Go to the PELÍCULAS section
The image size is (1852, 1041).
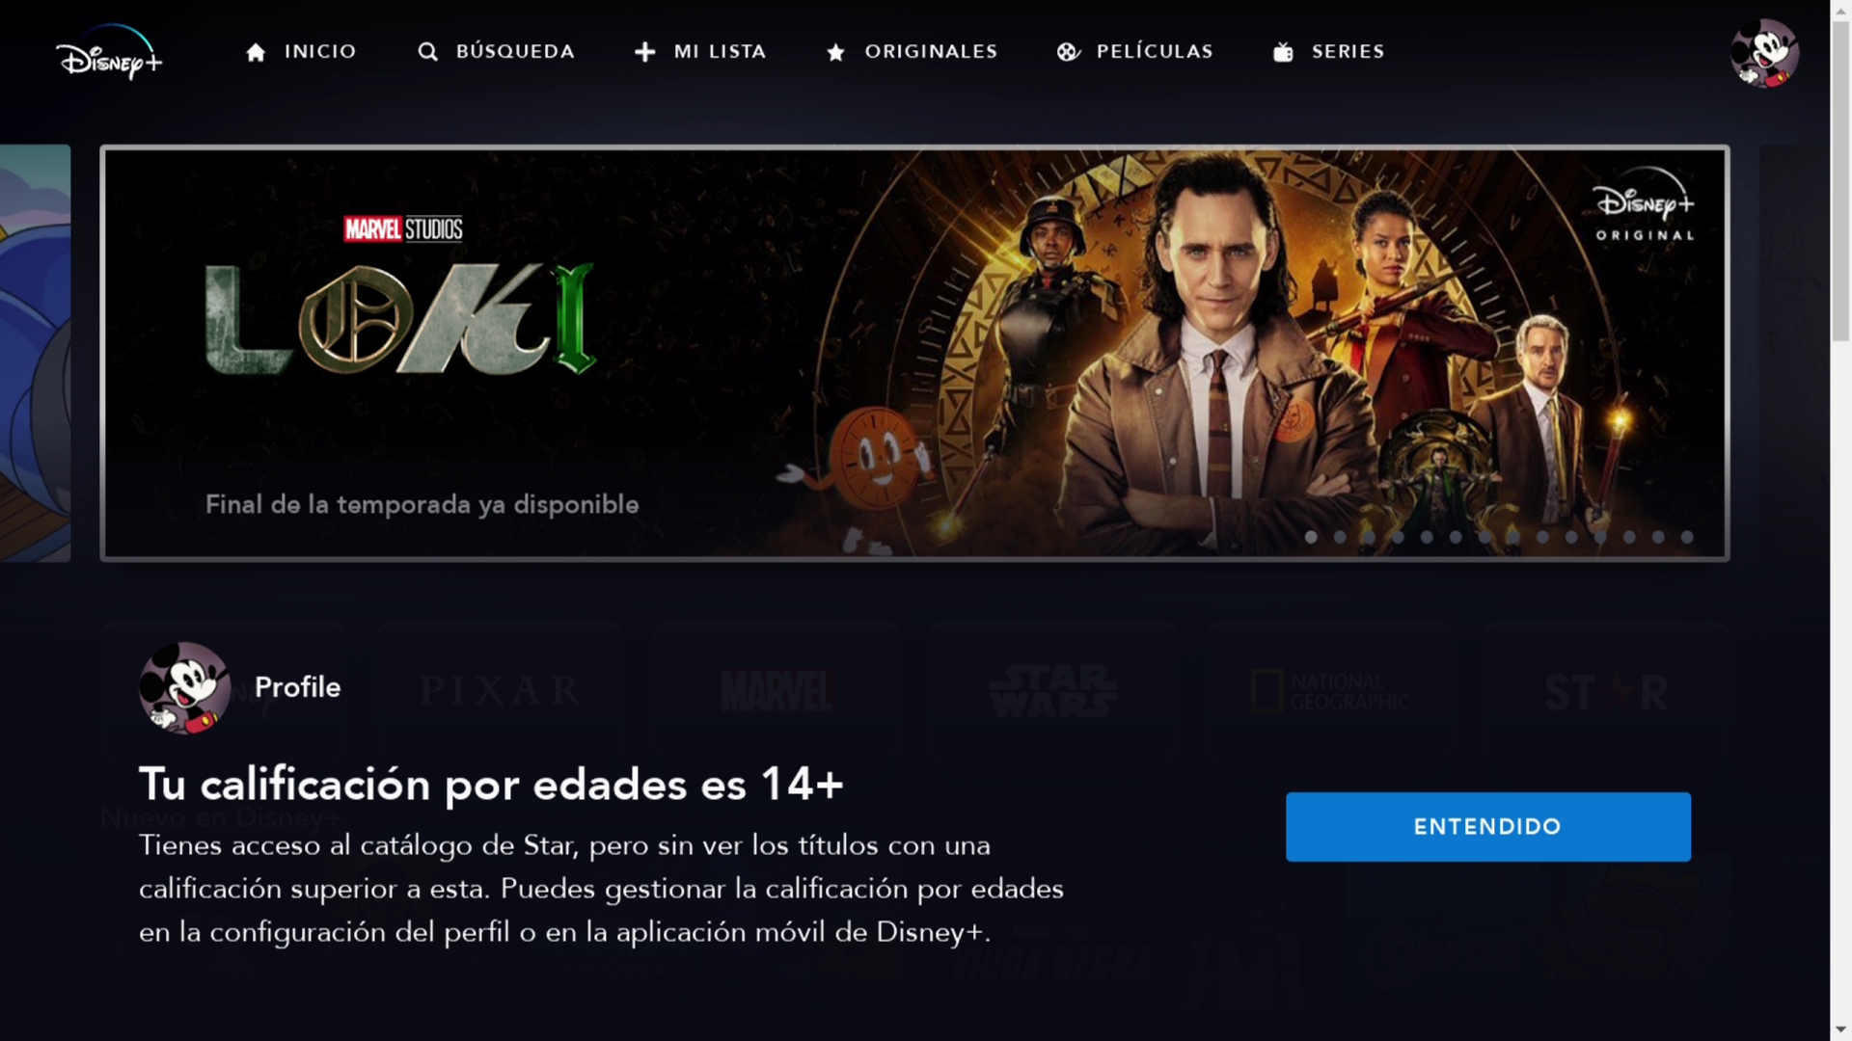1155,52
